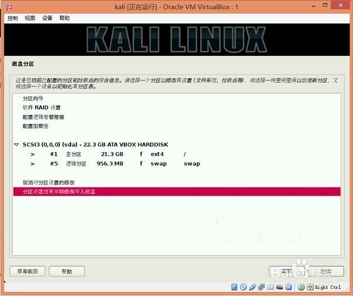Click the network adapters status icon
353x296 pixels.
tap(261, 287)
